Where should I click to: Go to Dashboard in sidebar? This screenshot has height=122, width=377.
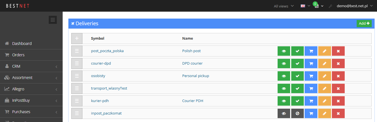tap(31, 44)
